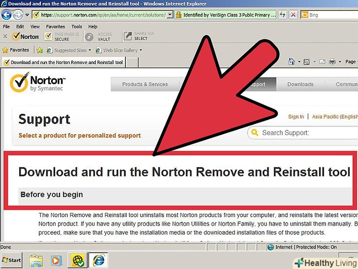358x269 pixels.
Task: Click the Share Via Select icon
Action: tap(128, 36)
